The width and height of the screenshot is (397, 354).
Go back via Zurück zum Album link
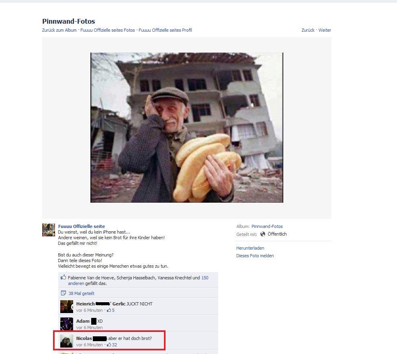[x=59, y=30]
